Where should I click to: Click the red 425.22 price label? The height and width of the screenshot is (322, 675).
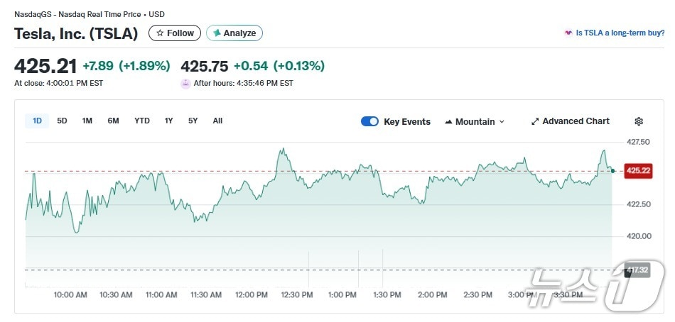tap(637, 170)
